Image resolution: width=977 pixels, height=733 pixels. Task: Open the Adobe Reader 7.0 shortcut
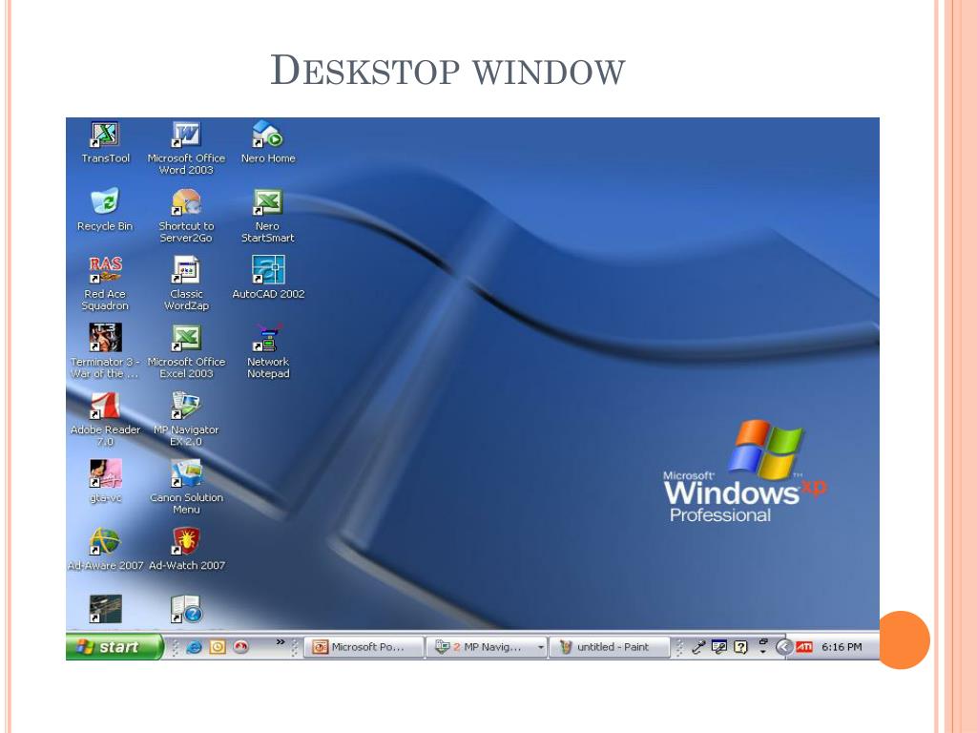pyautogui.click(x=105, y=420)
